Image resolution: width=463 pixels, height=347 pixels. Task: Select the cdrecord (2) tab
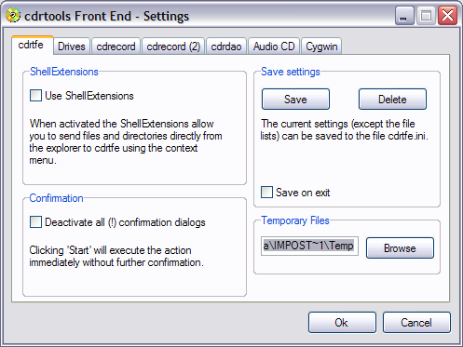[x=173, y=47]
